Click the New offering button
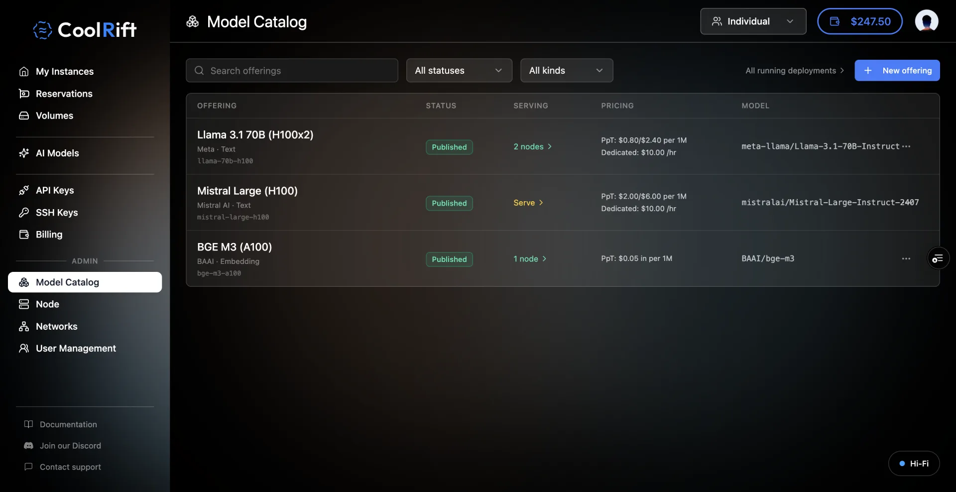Viewport: 956px width, 492px height. pos(897,71)
